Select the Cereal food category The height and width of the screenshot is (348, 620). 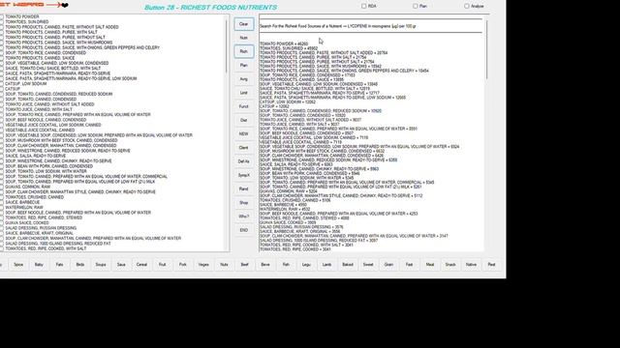click(141, 265)
